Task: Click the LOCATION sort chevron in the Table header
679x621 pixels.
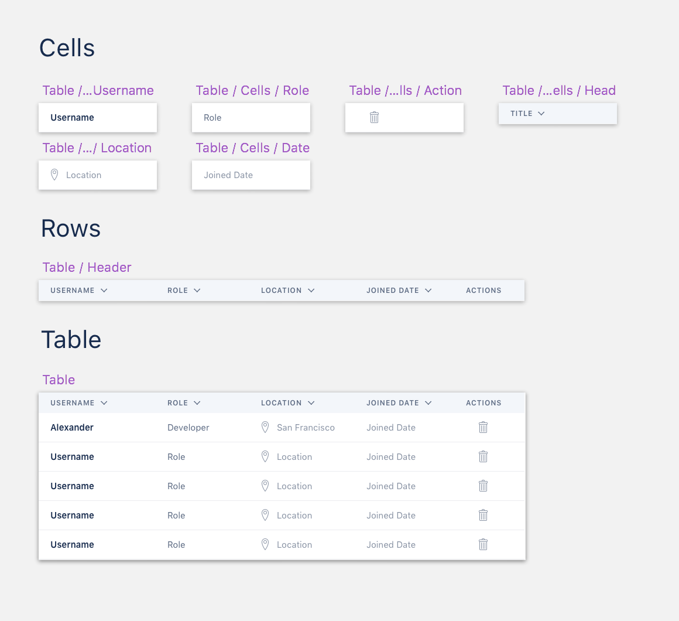Action: 311,402
